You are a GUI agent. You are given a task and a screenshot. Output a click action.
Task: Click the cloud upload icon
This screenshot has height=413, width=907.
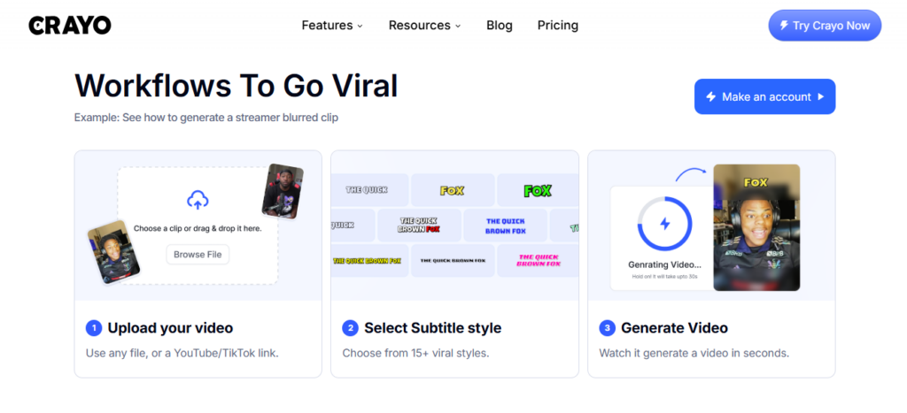198,201
